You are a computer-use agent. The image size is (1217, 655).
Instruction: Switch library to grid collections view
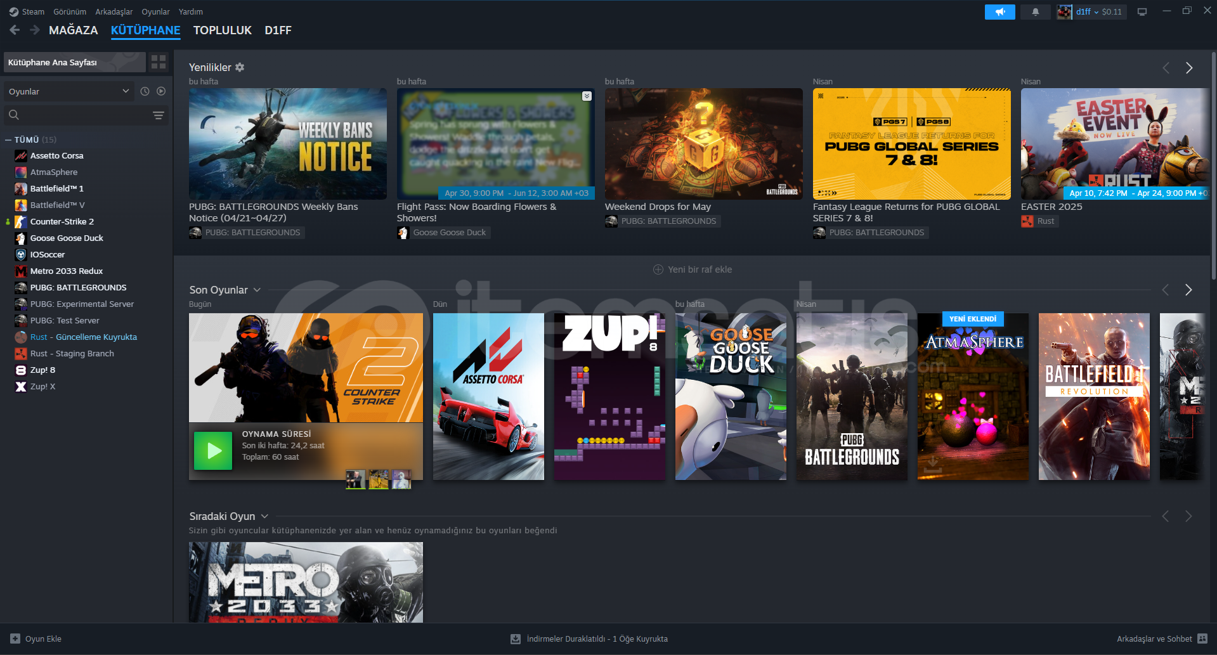[x=159, y=62]
